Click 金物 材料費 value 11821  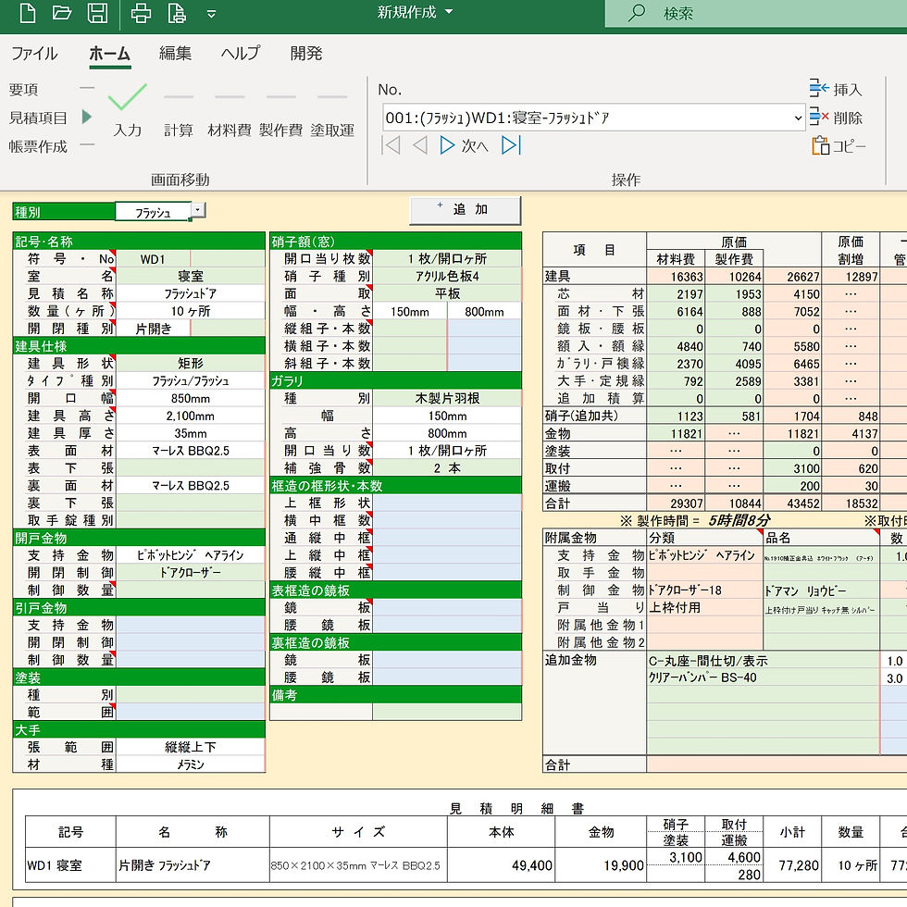pyautogui.click(x=676, y=433)
